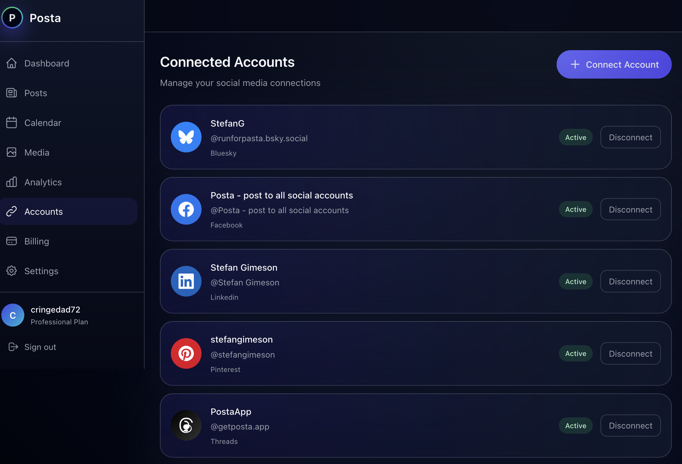Click the StefanG account name
Screen dimensions: 682x464
(227, 123)
